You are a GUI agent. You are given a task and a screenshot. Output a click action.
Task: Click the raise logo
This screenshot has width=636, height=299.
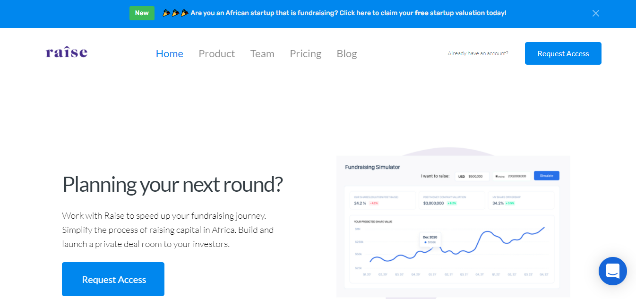(x=66, y=52)
